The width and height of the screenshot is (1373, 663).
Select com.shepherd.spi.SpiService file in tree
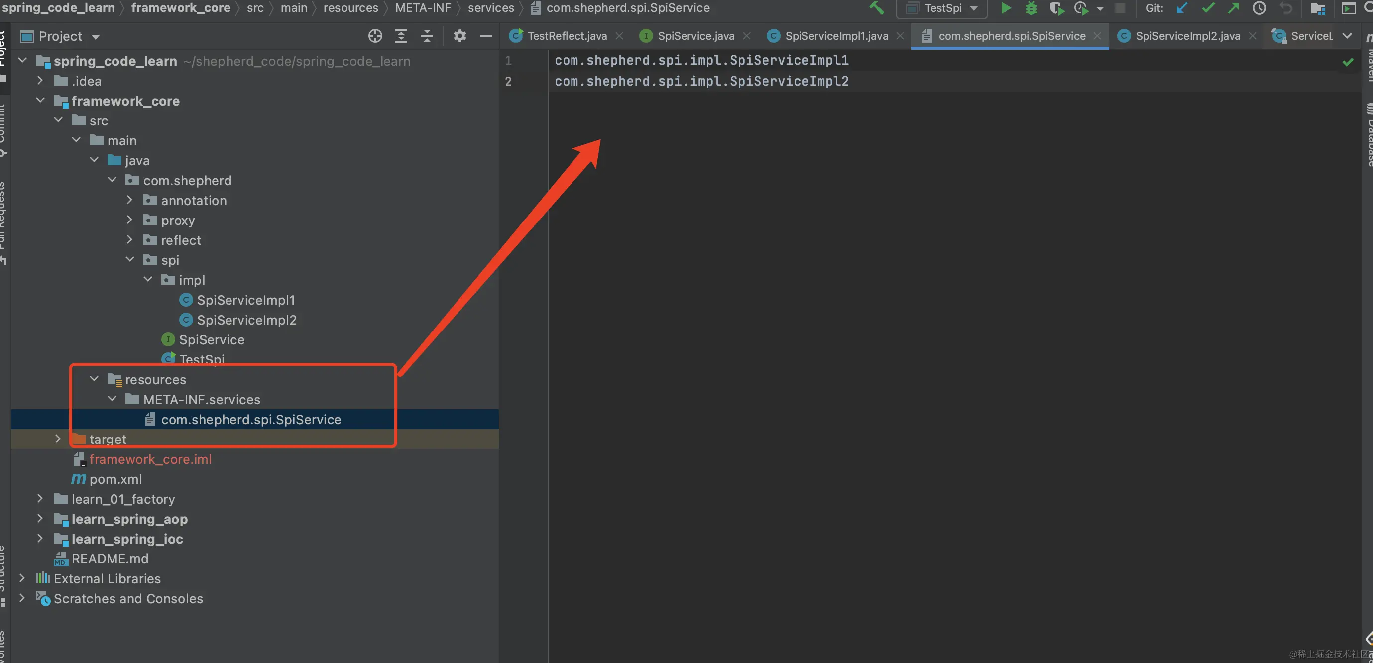(250, 420)
